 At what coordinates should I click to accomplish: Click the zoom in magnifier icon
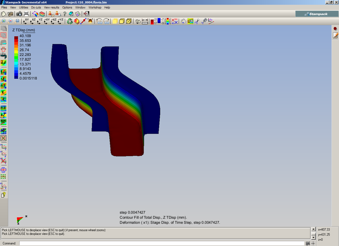pyautogui.click(x=3, y=21)
